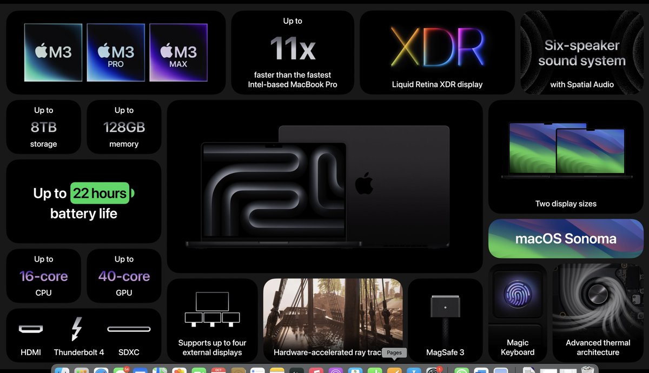The image size is (649, 373).
Task: Click the "HDMI" text label
Action: tap(31, 352)
